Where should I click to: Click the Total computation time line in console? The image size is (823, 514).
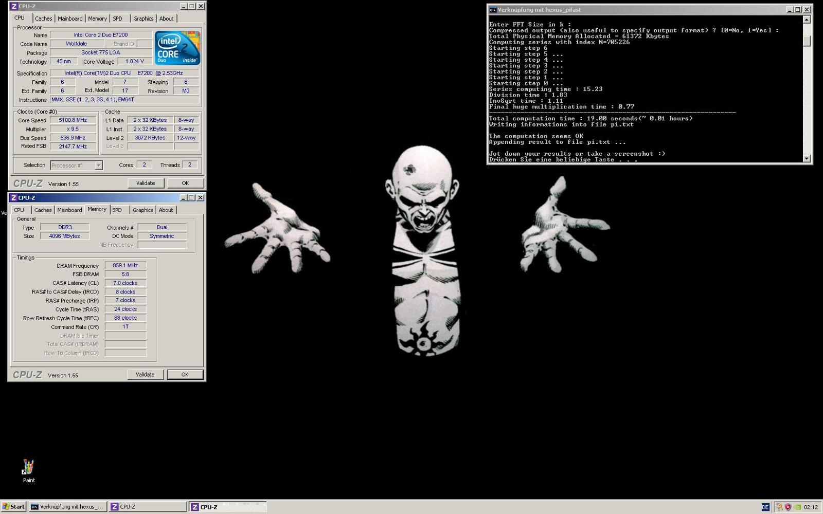pos(591,119)
